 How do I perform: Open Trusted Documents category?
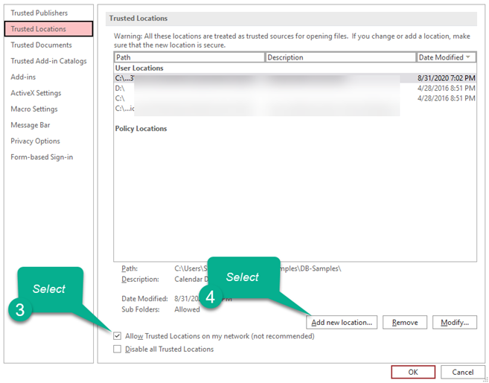(41, 45)
